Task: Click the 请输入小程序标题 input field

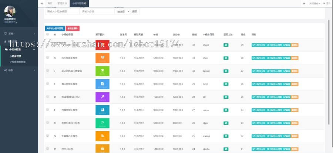Action: click(62, 11)
